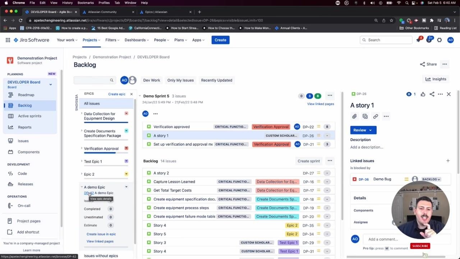Screen dimensions: 460x259
Task: Expand Verification Approval epic
Action: [x=82, y=148]
